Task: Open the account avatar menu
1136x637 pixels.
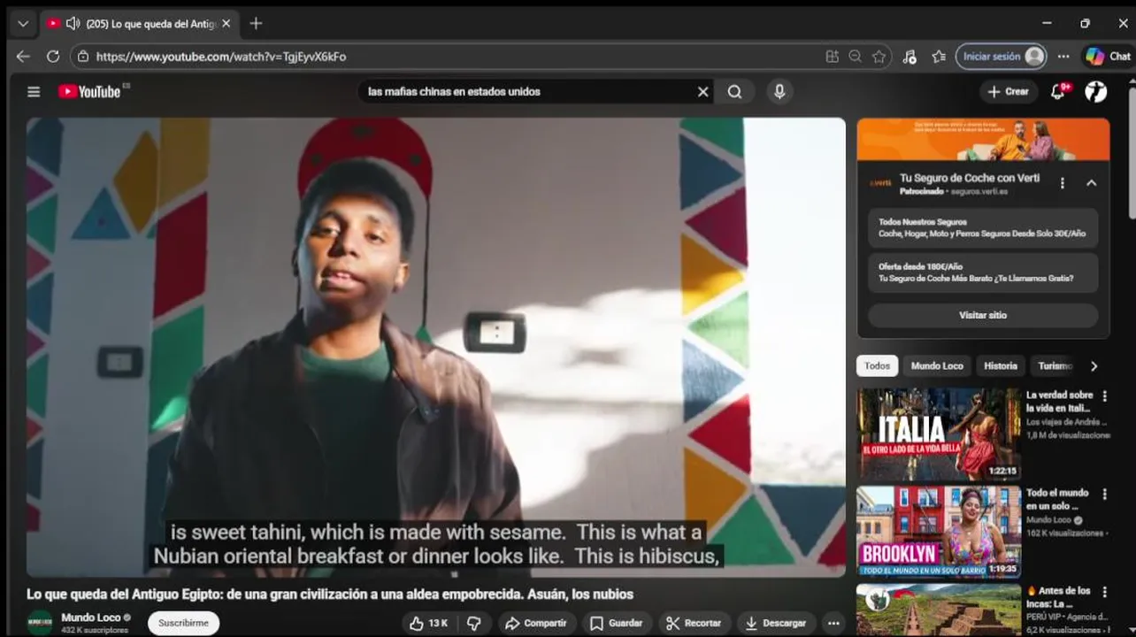Action: 1096,91
